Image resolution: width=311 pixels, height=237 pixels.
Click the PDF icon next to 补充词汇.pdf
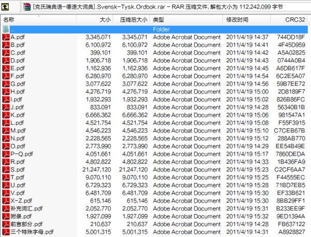(6, 208)
